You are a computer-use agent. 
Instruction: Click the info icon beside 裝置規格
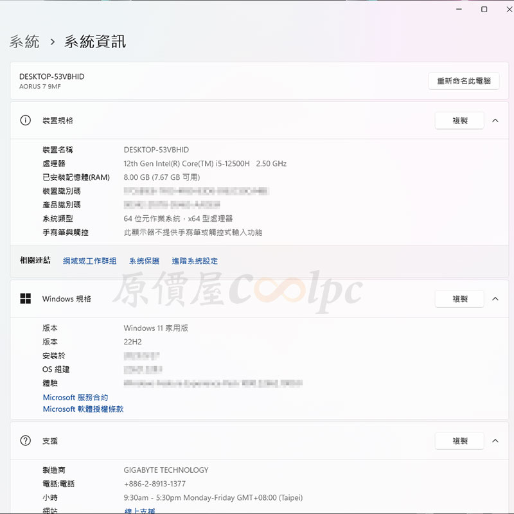(25, 120)
